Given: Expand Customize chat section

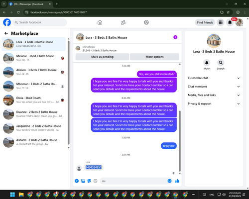Looking at the screenshot, I should [214, 78].
